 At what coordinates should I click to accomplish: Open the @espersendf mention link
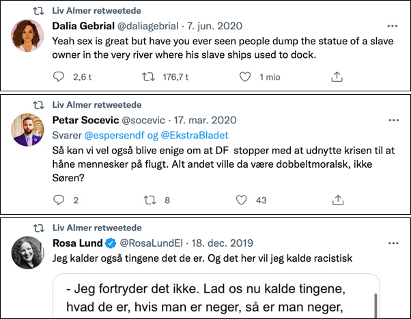(x=114, y=135)
